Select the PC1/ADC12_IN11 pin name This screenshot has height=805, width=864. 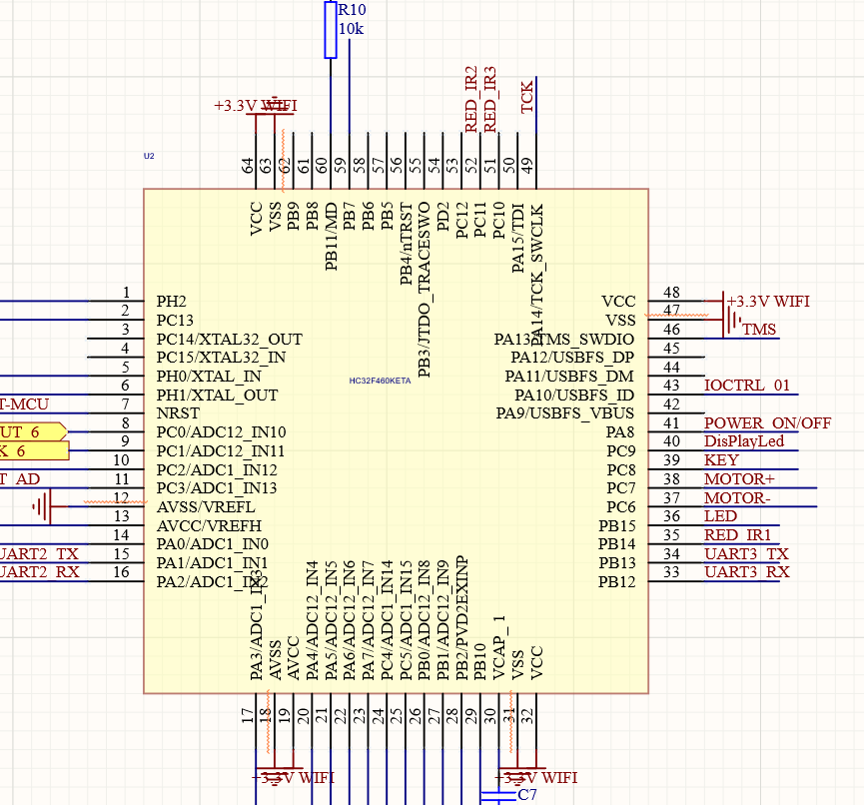(x=221, y=450)
